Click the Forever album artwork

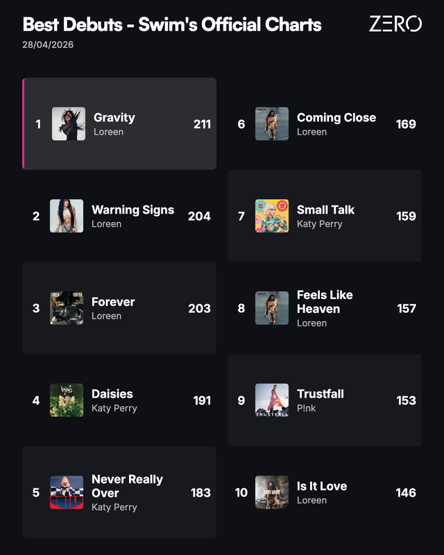point(67,308)
